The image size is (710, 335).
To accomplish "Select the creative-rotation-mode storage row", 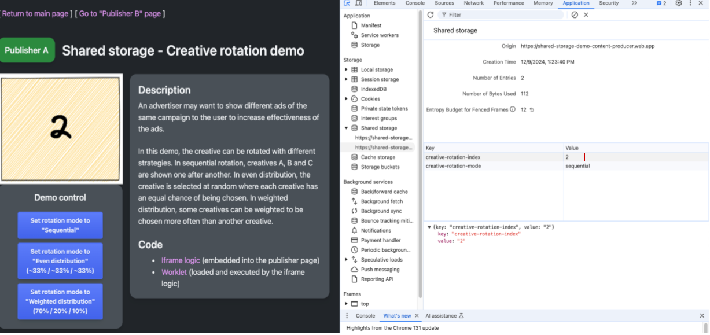I will (x=492, y=165).
